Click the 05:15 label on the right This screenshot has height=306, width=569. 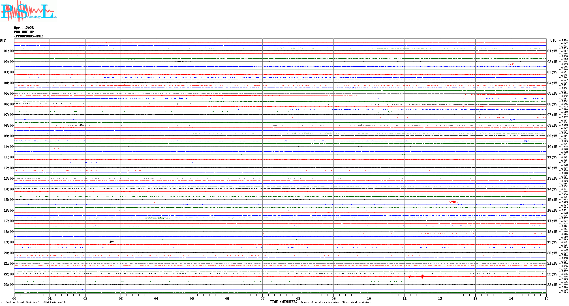552,93
